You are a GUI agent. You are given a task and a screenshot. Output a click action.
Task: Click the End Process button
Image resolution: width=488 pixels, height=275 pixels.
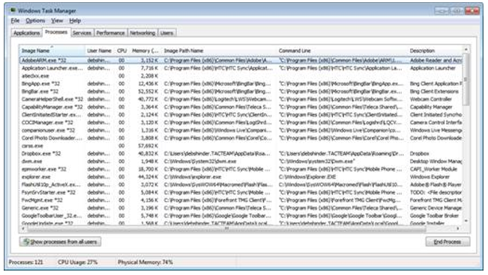click(448, 242)
